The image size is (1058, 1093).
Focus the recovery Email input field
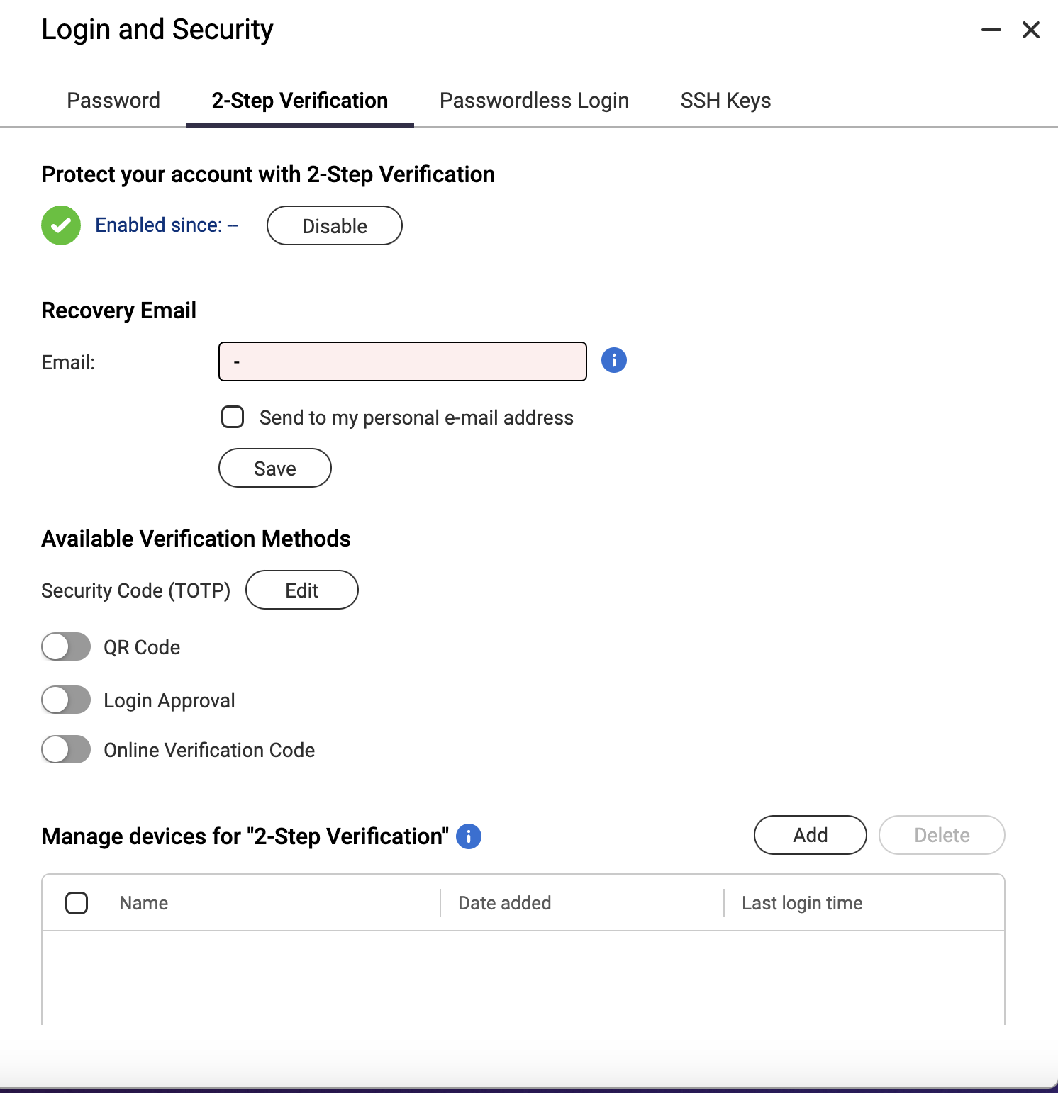[403, 361]
